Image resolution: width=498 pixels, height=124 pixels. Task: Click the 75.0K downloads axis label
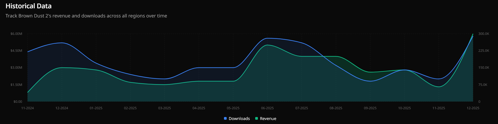pyautogui.click(x=483, y=85)
